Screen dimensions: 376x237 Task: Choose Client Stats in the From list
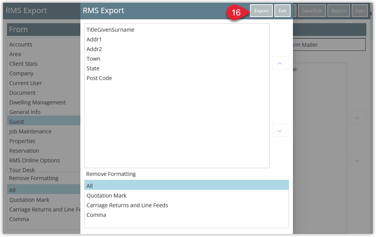tap(44, 64)
